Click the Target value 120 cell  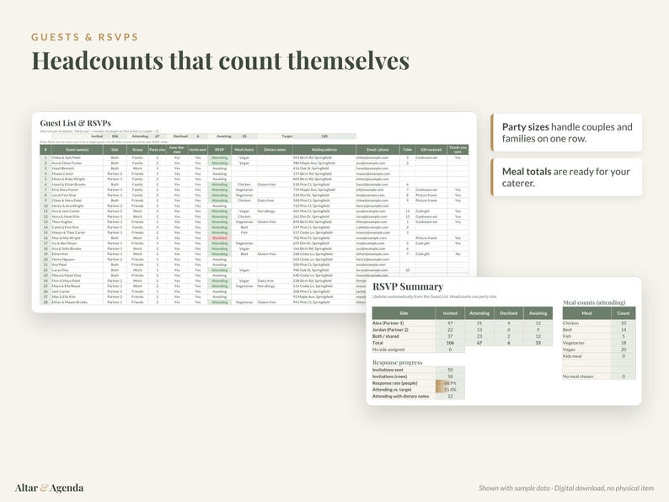coord(324,136)
